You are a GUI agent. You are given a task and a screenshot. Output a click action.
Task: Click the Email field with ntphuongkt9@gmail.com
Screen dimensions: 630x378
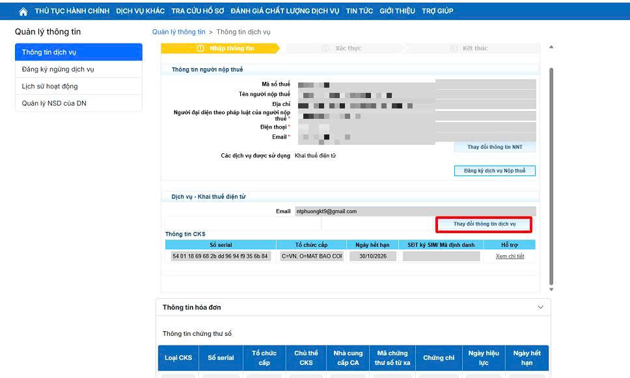pos(415,211)
